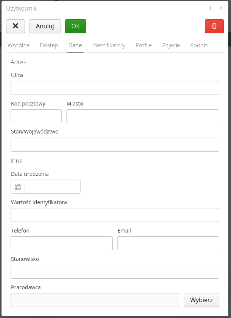
Task: Click the X cancel icon in toolbar
Action: [15, 26]
